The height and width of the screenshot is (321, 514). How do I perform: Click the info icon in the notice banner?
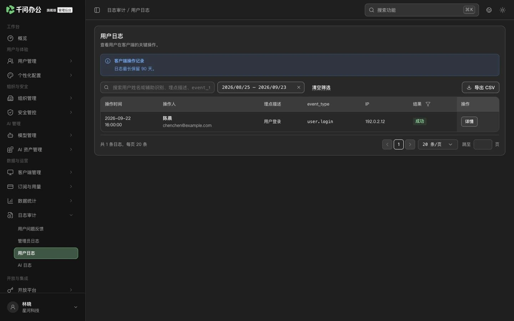pos(108,61)
